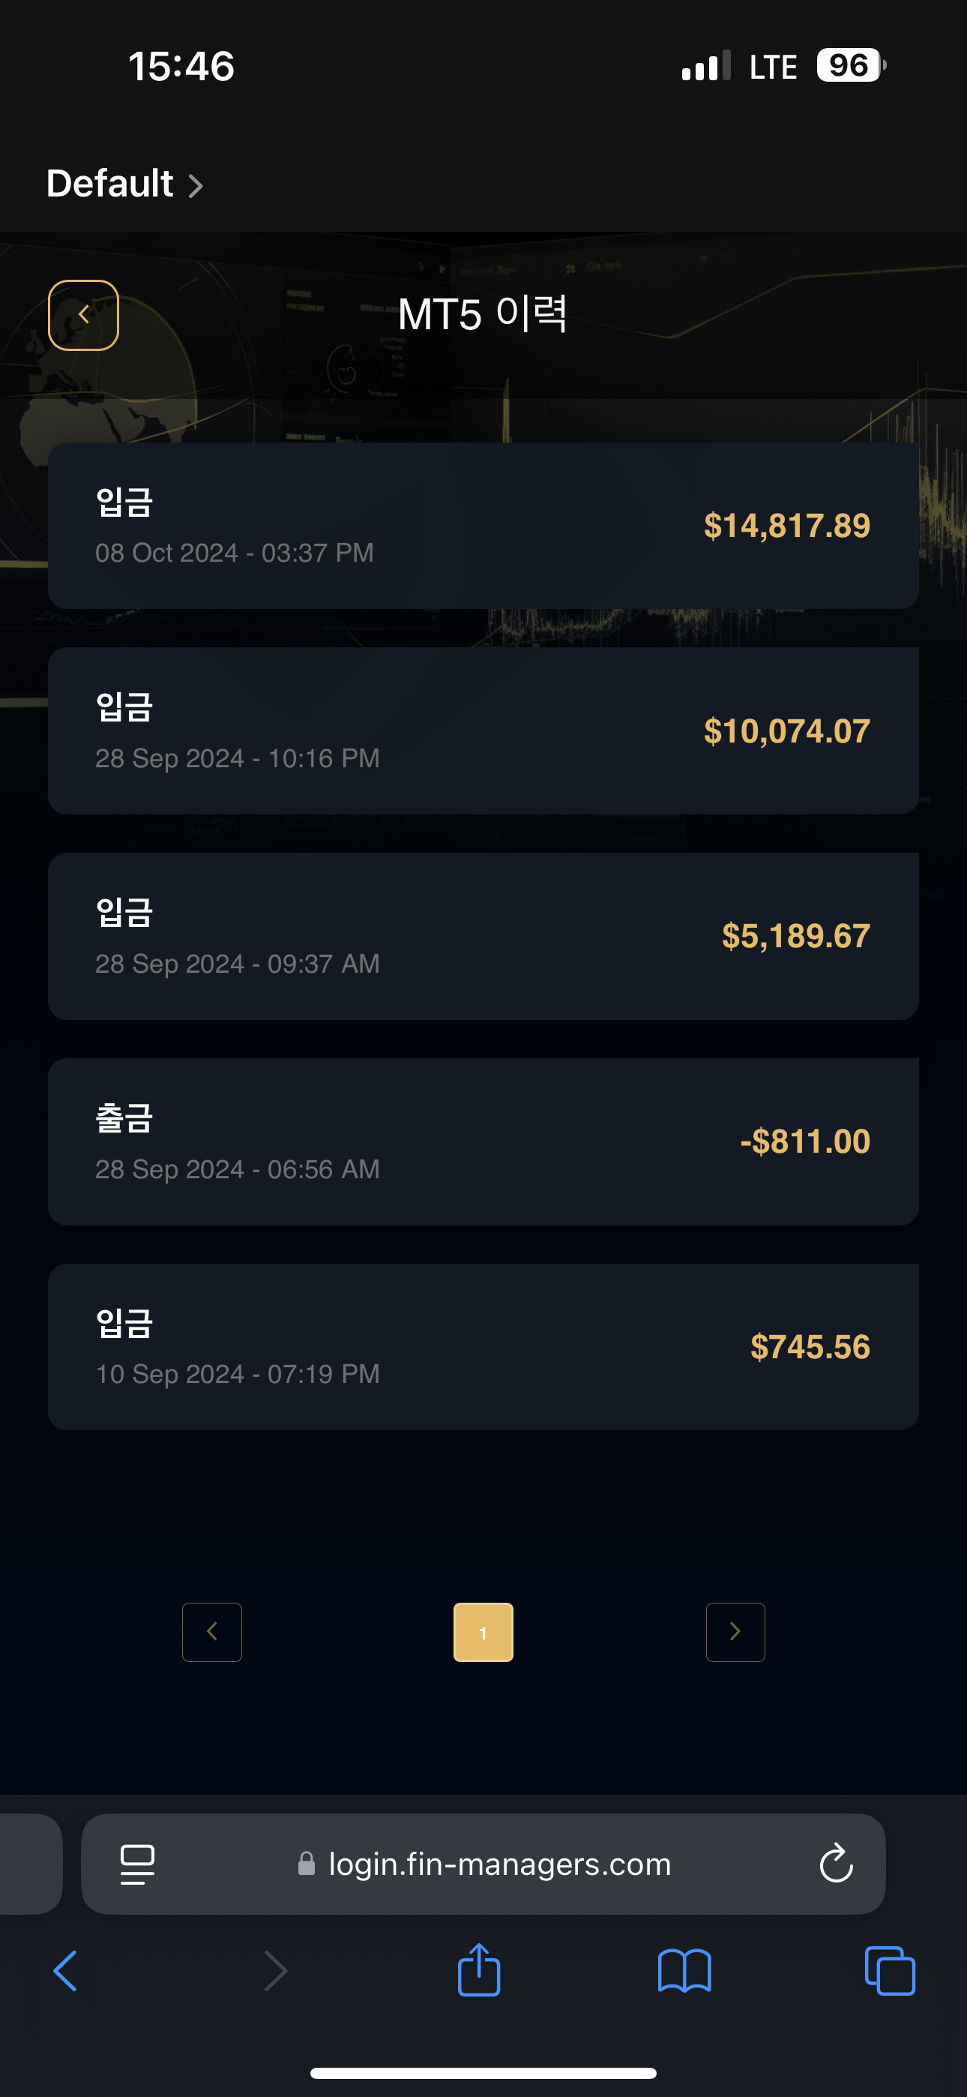
Task: Open the $5,189.67 deposit entry
Action: (483, 936)
